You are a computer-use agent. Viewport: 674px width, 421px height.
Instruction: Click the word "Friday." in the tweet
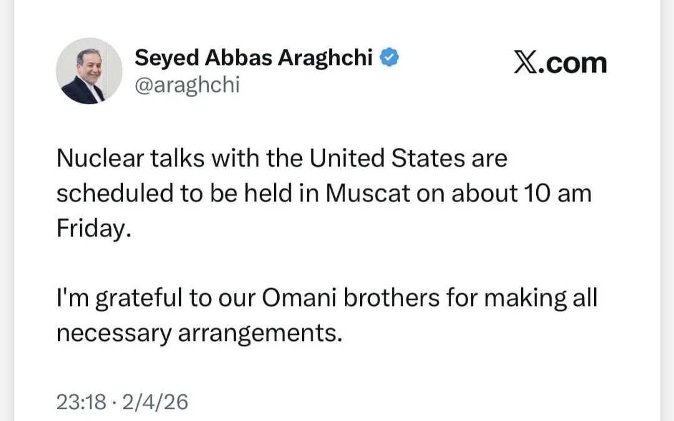click(94, 229)
